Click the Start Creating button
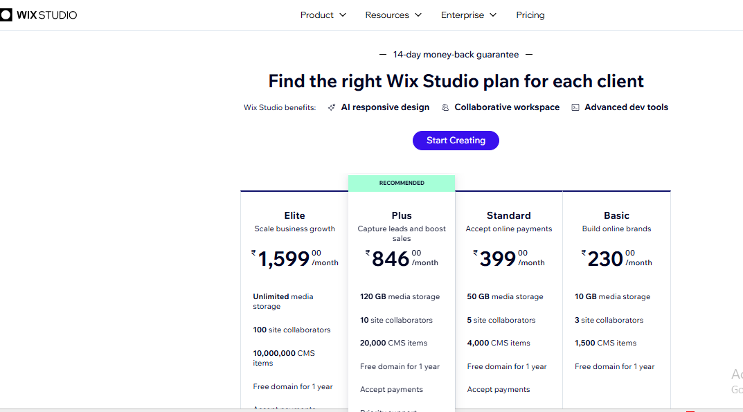This screenshot has height=412, width=743. pyautogui.click(x=456, y=141)
